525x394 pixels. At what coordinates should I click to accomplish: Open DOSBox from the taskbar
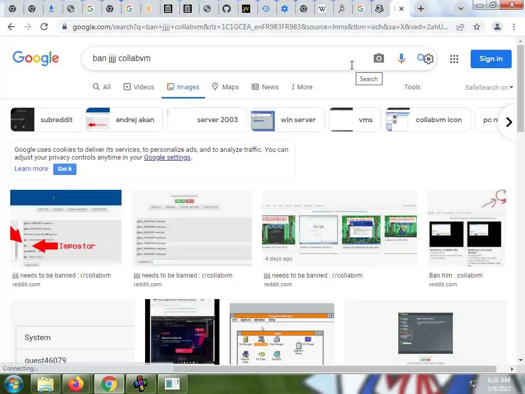coord(140,384)
